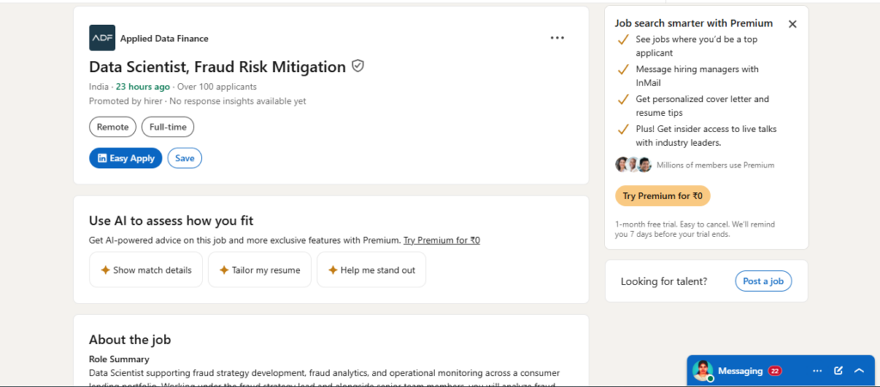
Task: Click Post a job button
Action: (763, 281)
